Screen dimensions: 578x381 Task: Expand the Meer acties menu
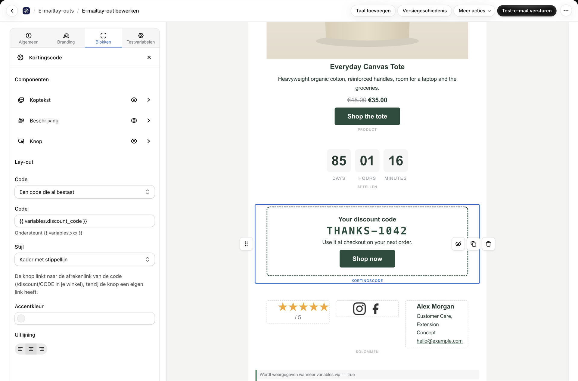(x=474, y=11)
